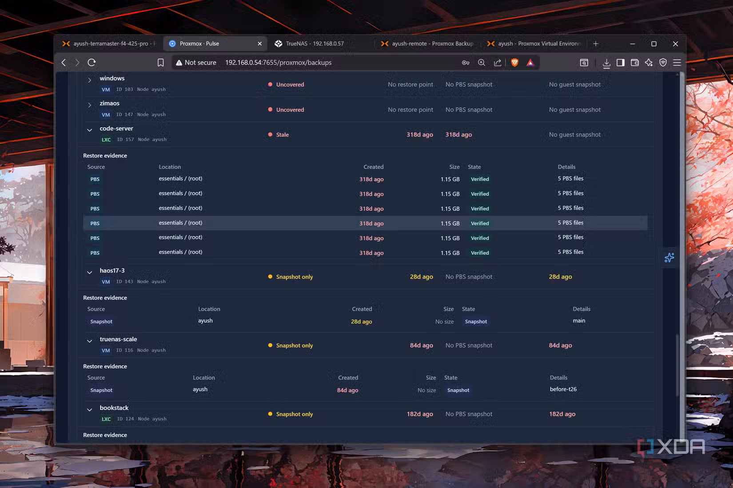733x488 pixels.
Task: Switch to ayush-remote Proxmox Backup tab
Action: coord(427,43)
